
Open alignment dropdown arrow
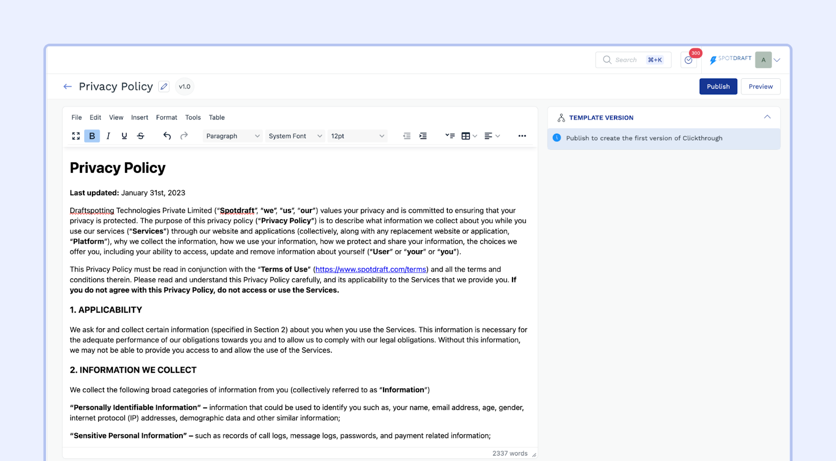(498, 136)
